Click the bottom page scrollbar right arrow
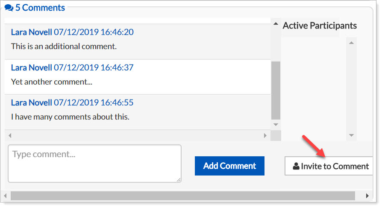Image resolution: width=382 pixels, height=208 pixels. pyautogui.click(x=367, y=196)
